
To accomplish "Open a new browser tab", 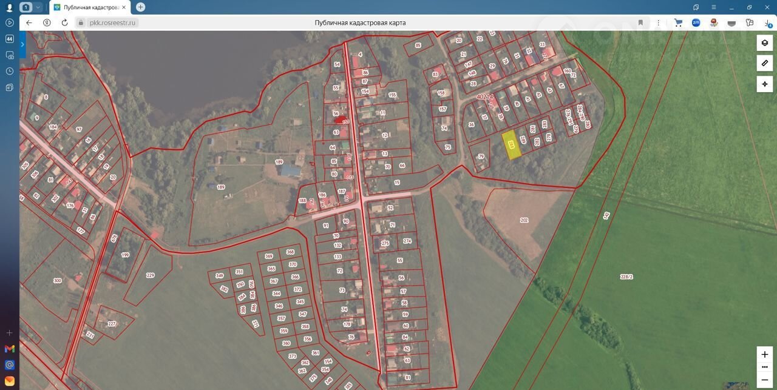I will pos(141,7).
